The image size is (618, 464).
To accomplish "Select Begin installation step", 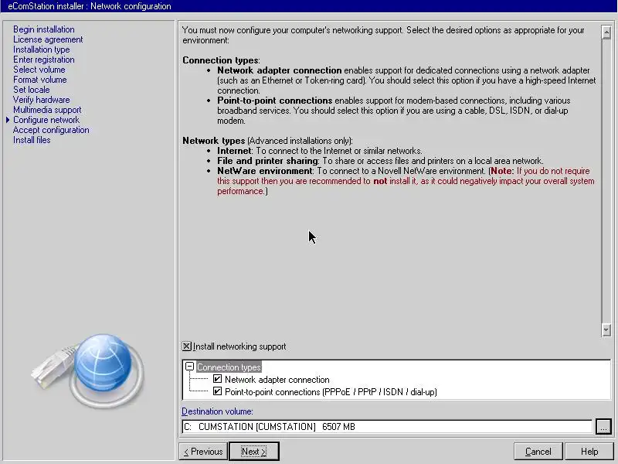I will pos(44,29).
